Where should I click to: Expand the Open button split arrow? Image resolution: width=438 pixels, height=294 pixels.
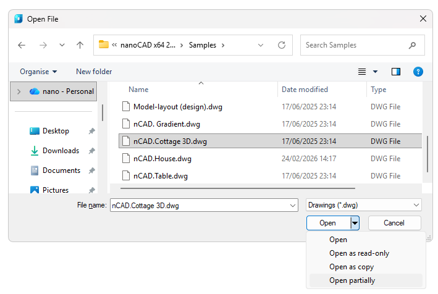click(355, 223)
